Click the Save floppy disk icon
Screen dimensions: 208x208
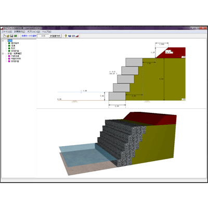12,36
